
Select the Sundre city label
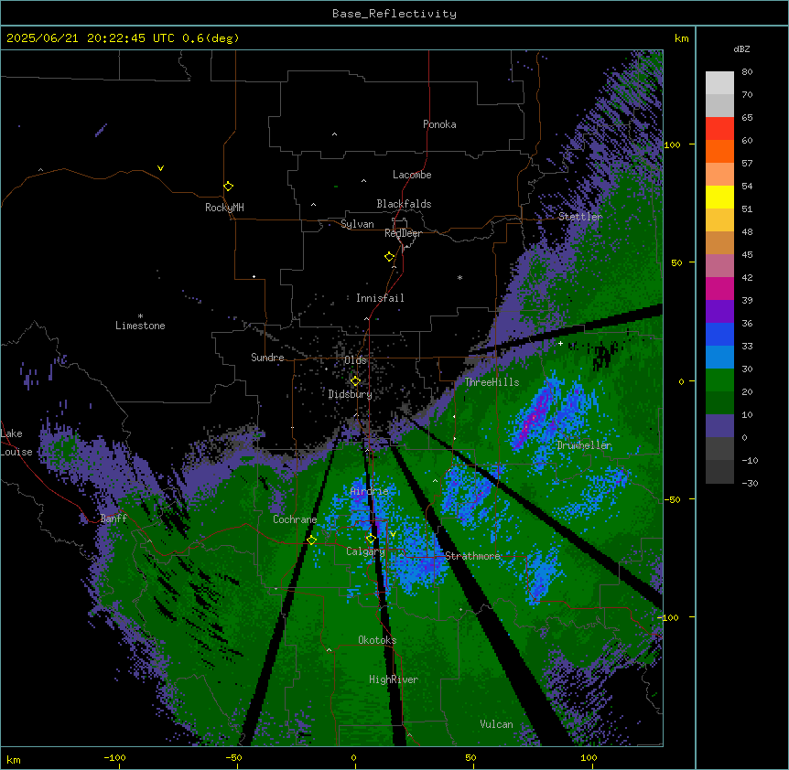point(267,358)
